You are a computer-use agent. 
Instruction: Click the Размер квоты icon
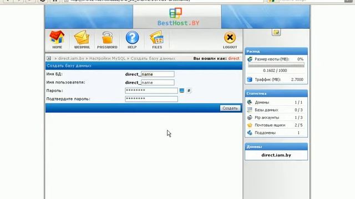(x=250, y=59)
